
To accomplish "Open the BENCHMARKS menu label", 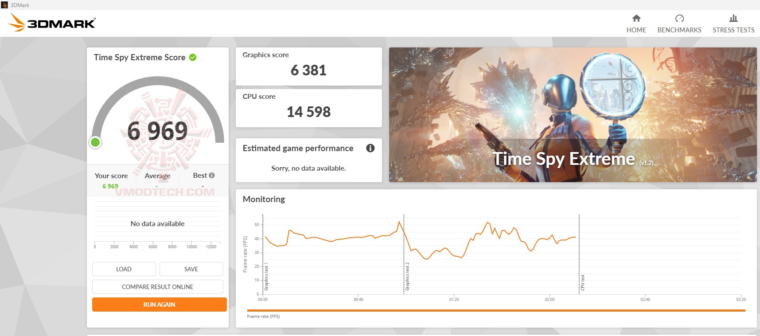I will tap(679, 30).
